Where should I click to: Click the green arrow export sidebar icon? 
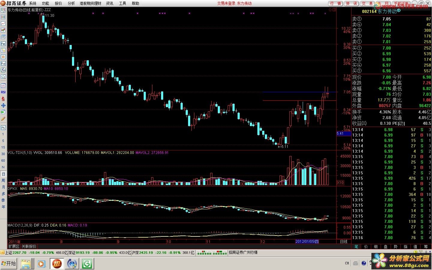pyautogui.click(x=3, y=112)
